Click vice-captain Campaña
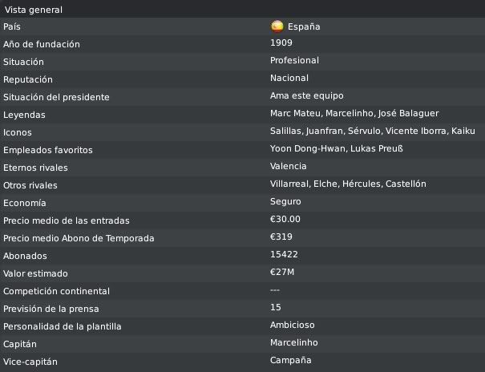Viewport: 485px width, 372px height. tap(291, 361)
